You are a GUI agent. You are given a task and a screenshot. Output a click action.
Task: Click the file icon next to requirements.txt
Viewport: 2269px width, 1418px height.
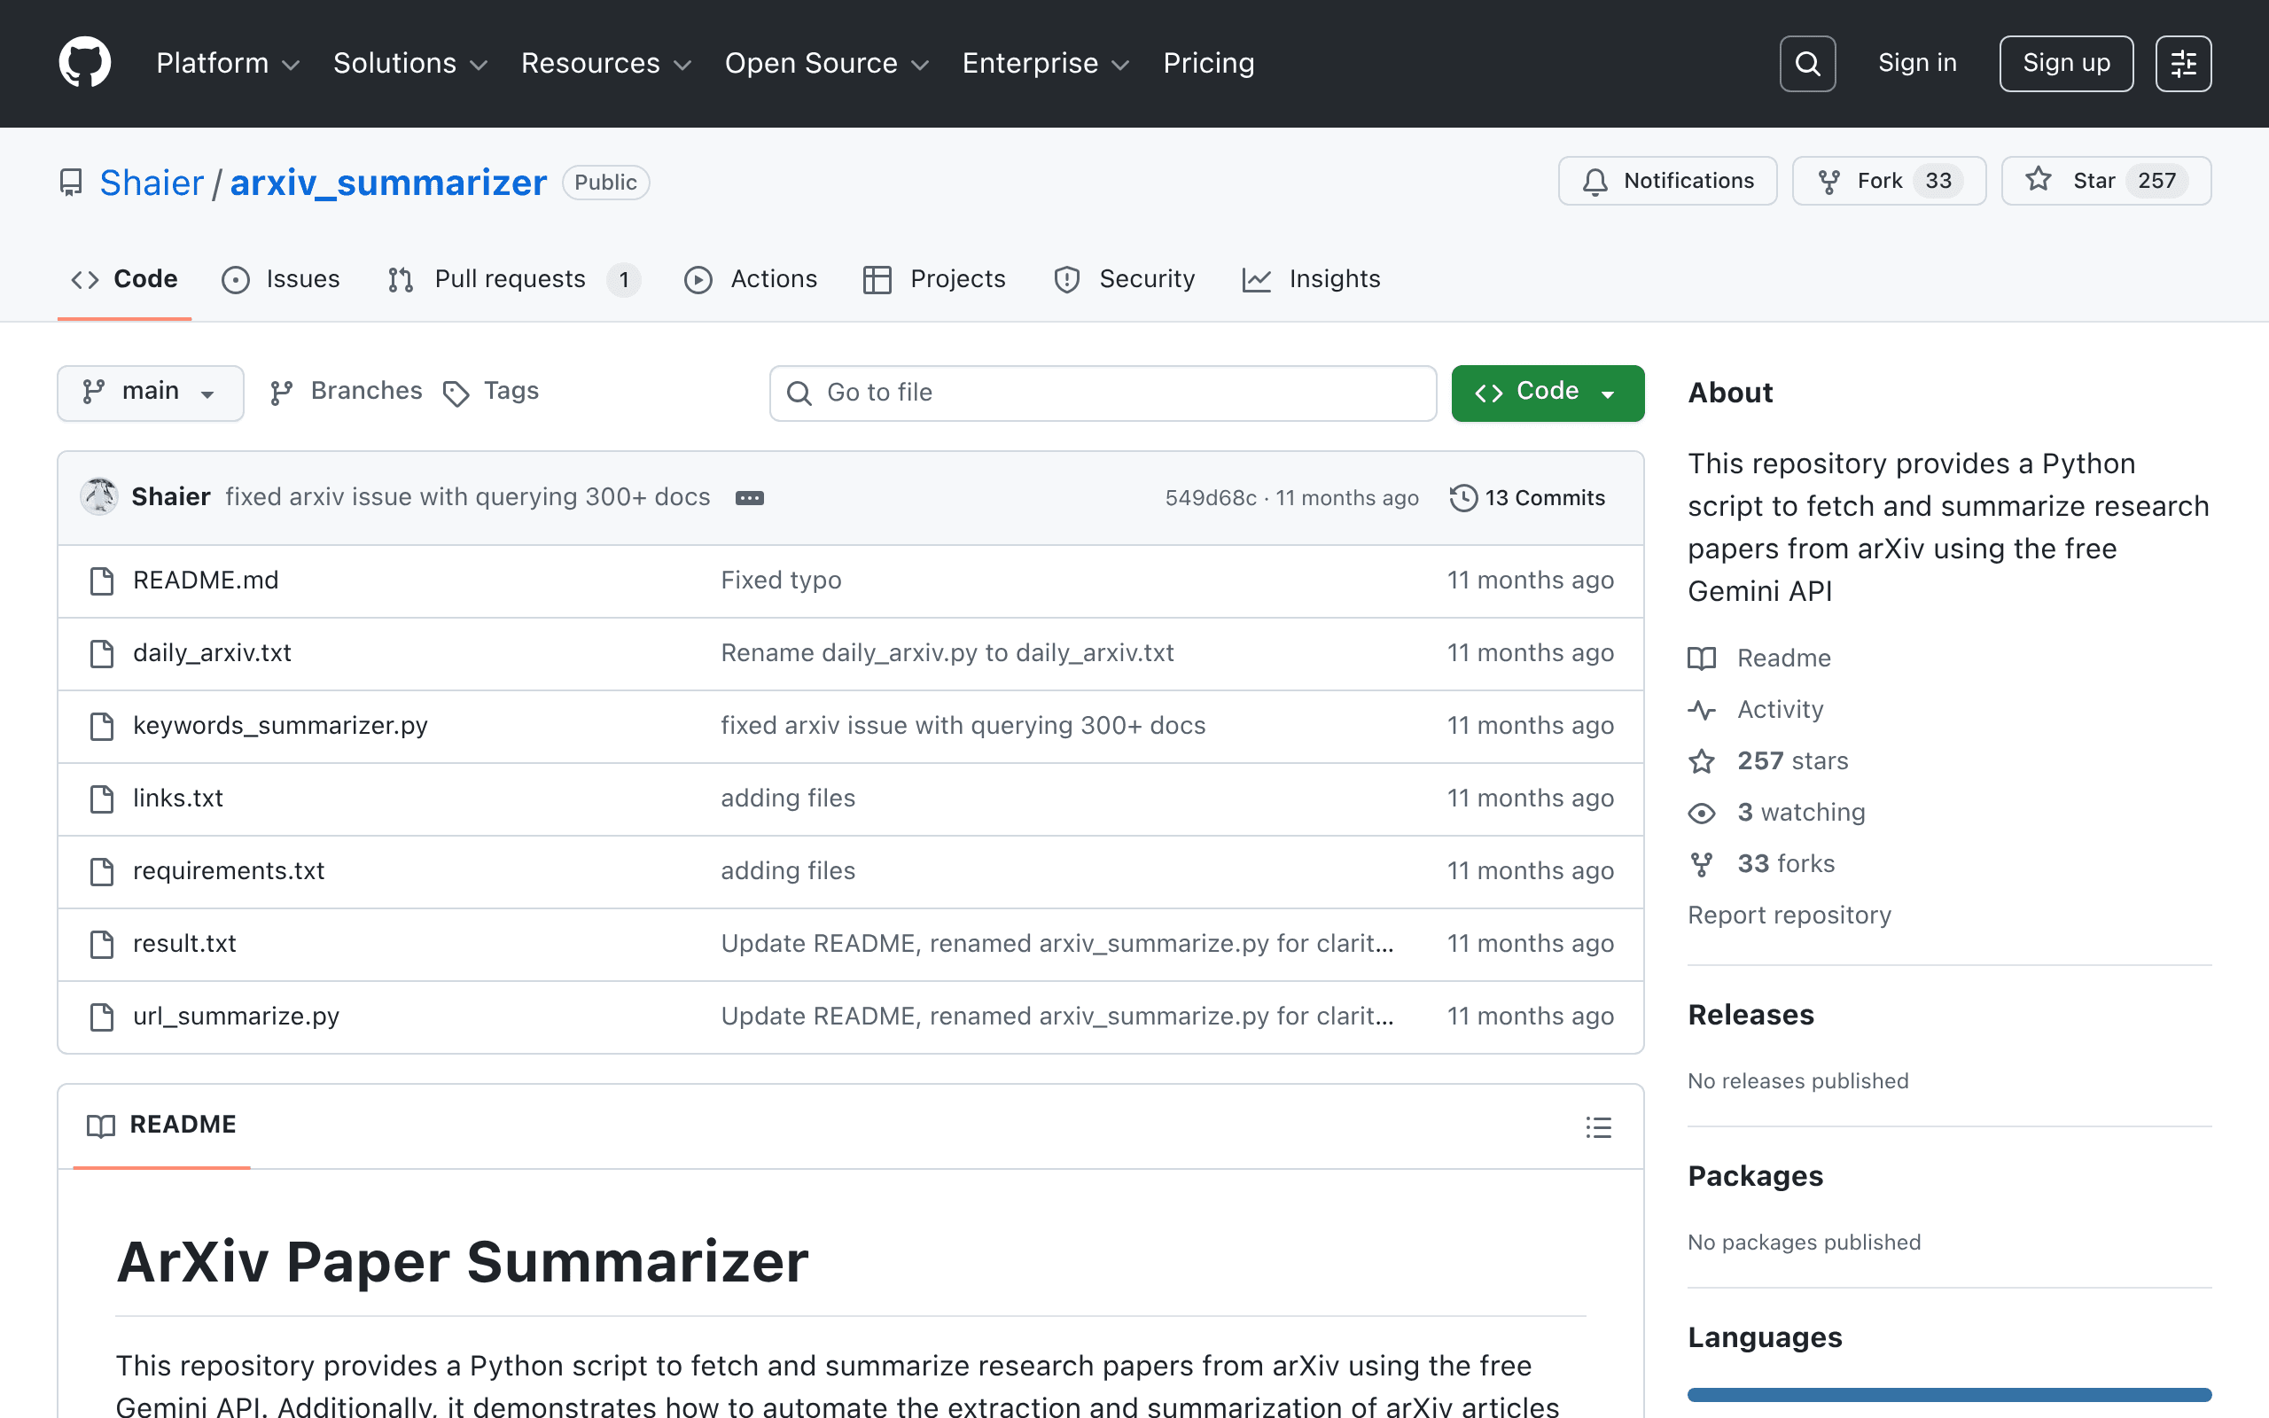coord(101,871)
